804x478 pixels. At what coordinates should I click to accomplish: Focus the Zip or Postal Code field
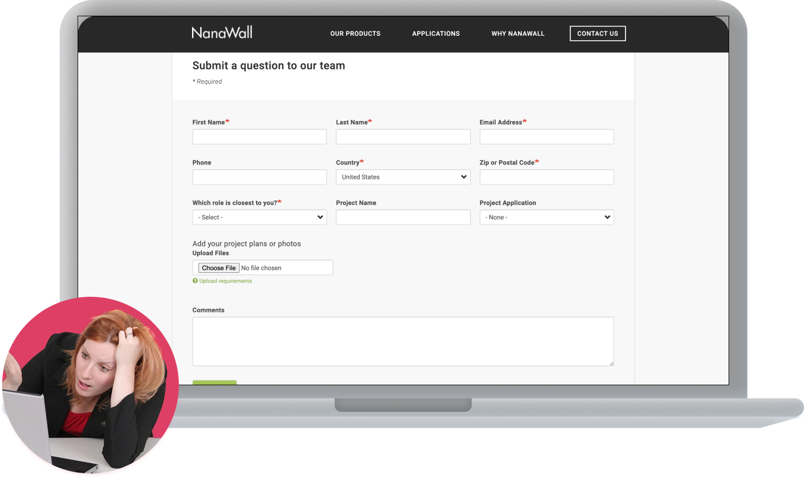click(547, 177)
